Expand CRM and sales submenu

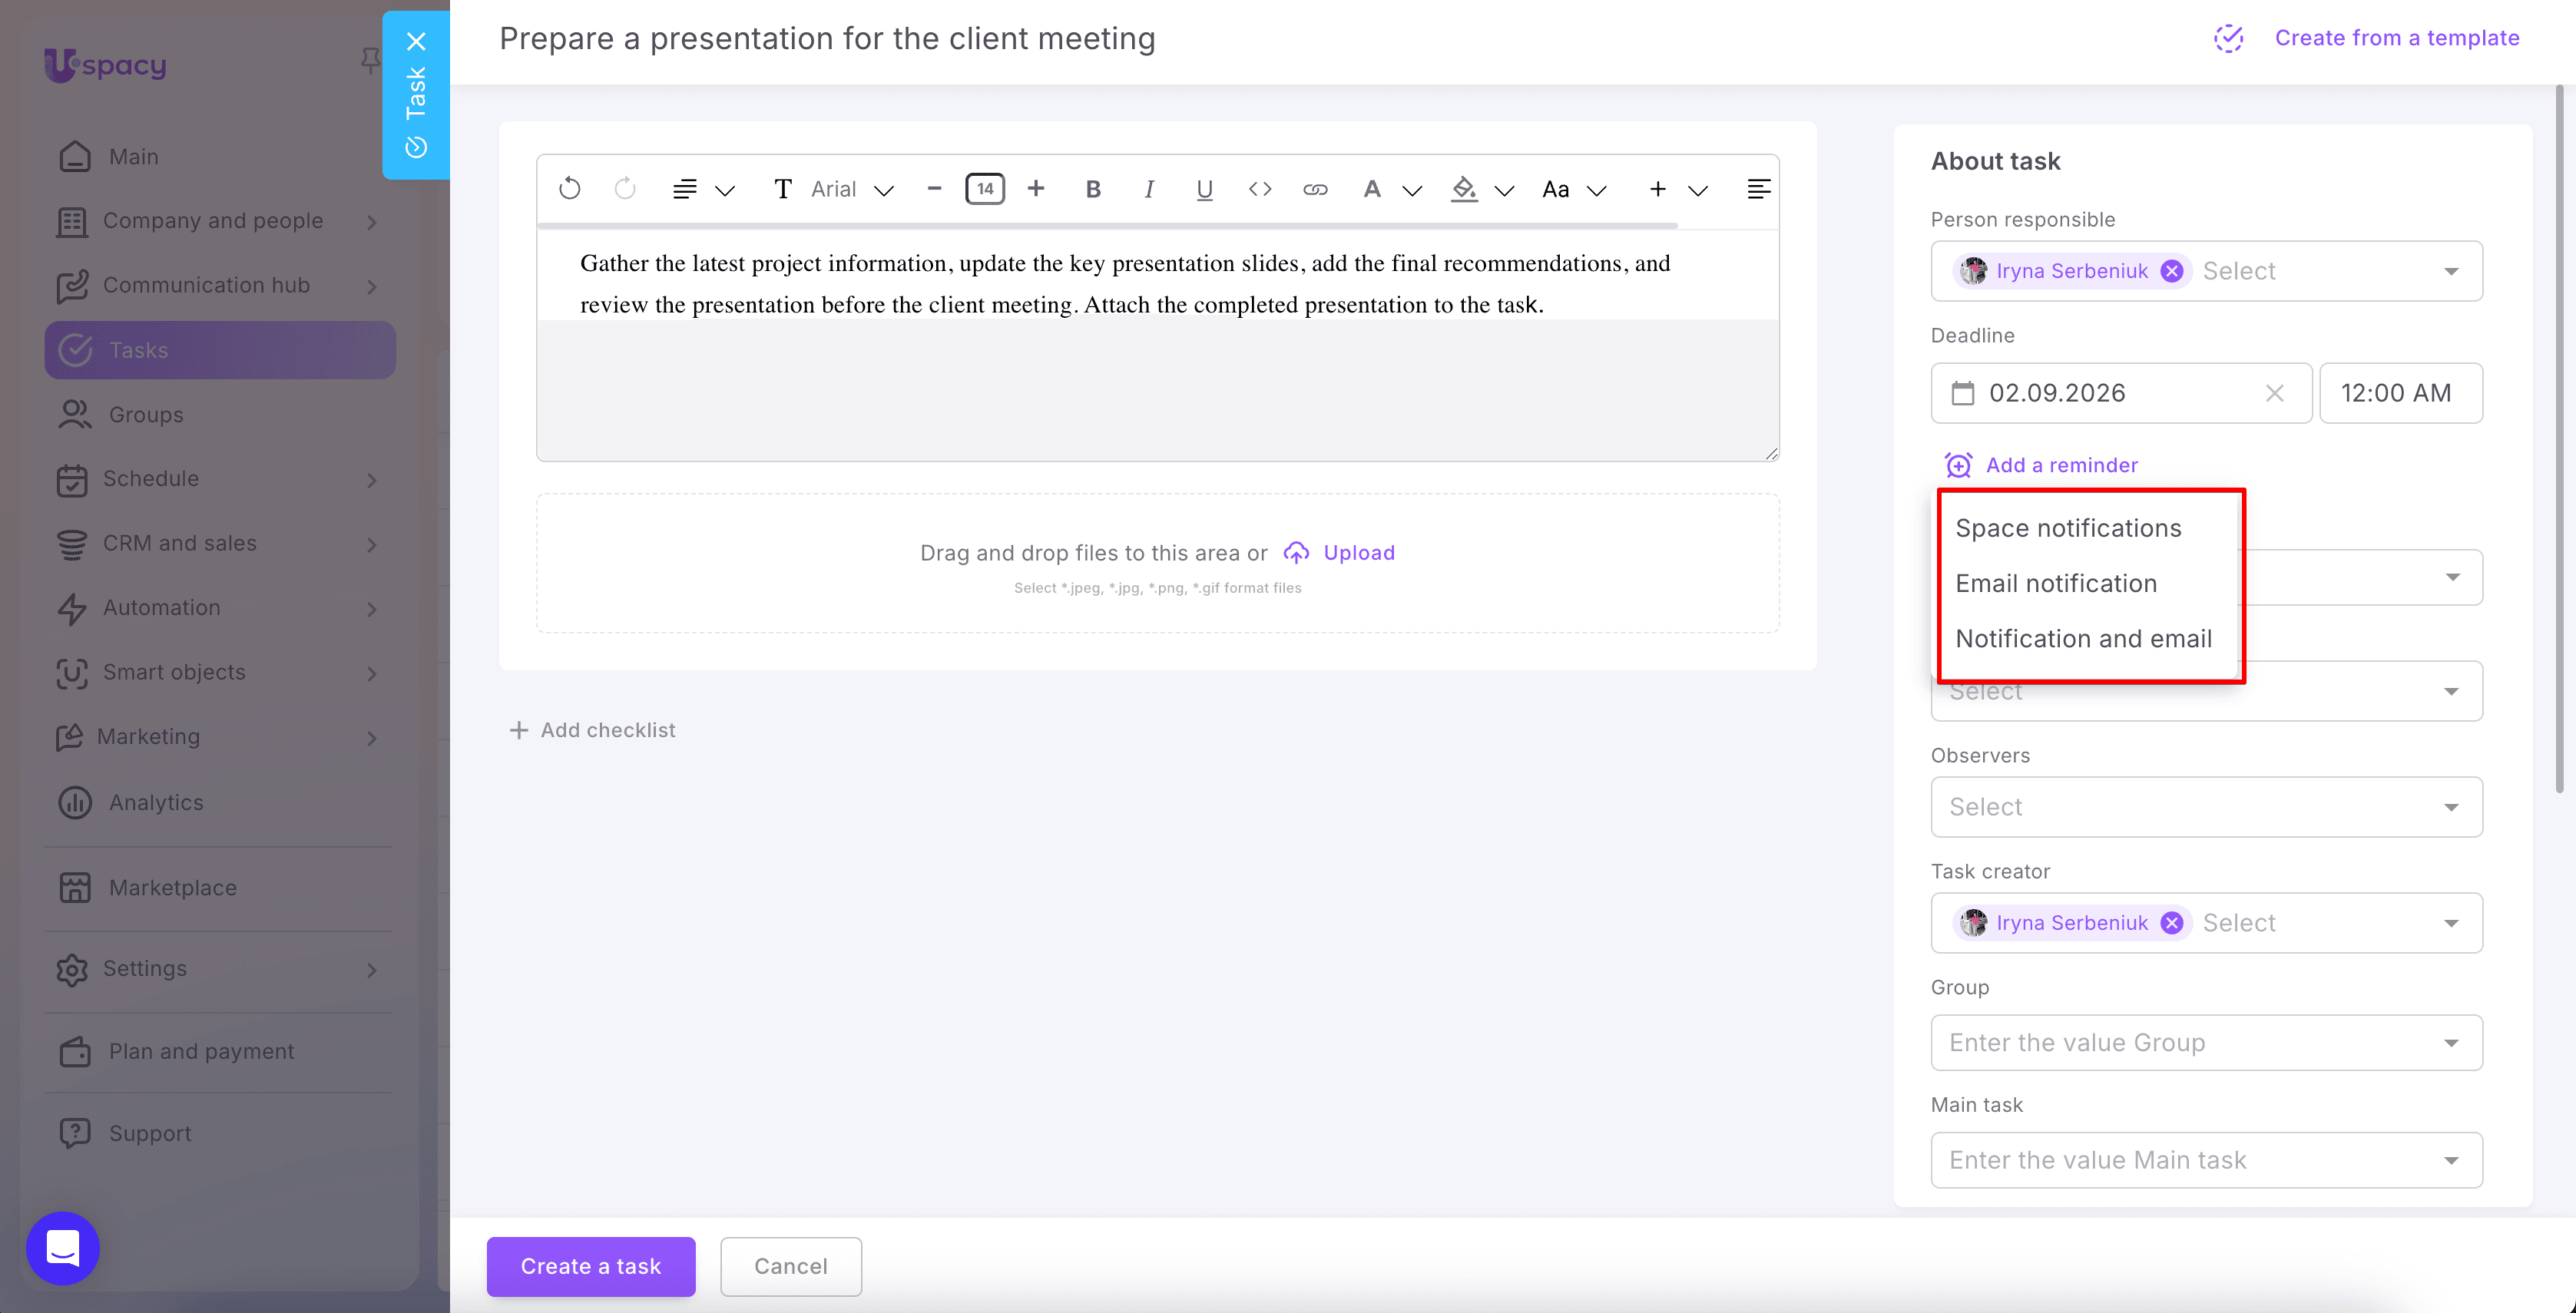point(372,544)
